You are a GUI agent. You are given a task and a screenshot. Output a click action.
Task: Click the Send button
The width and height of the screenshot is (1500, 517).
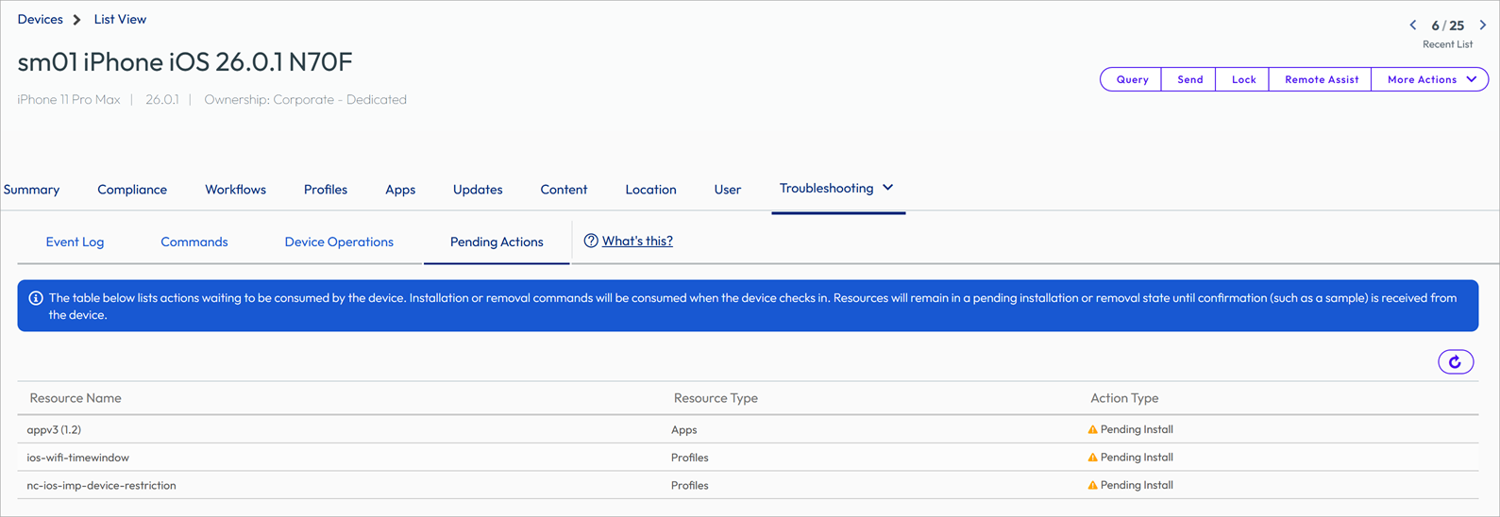1189,79
